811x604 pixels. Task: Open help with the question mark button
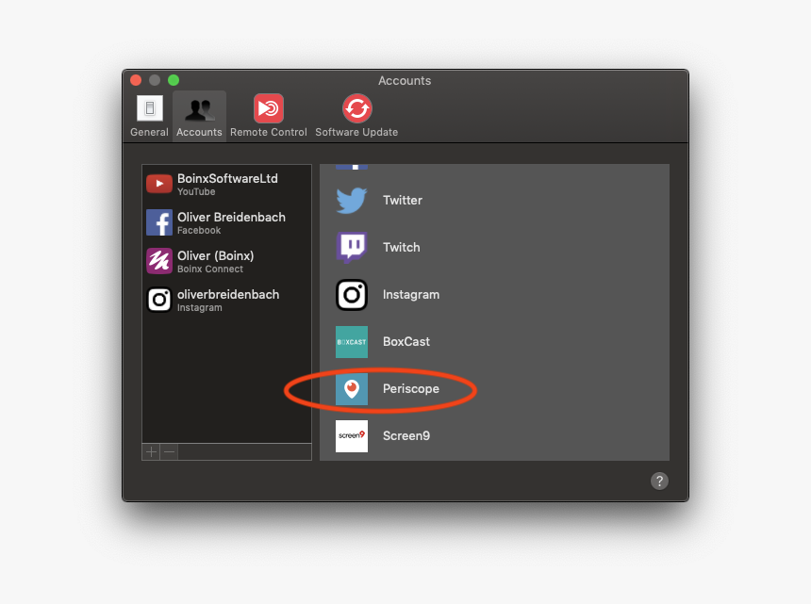659,481
